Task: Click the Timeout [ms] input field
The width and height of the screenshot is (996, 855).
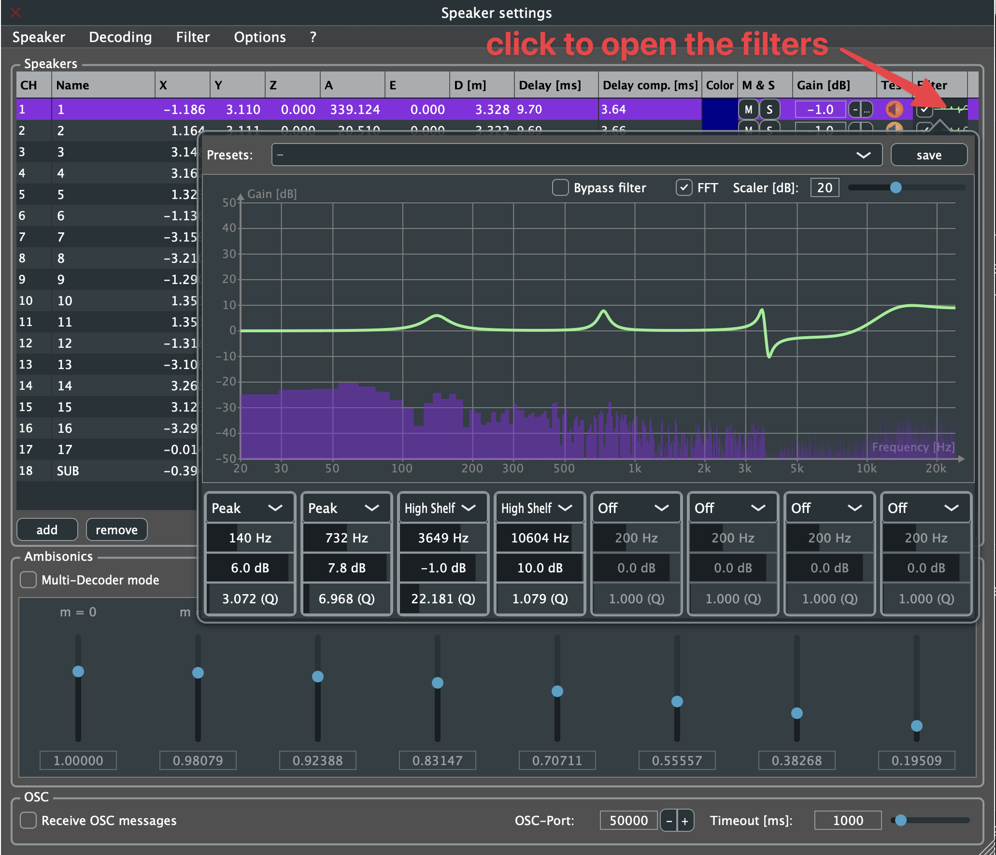Action: click(x=847, y=821)
